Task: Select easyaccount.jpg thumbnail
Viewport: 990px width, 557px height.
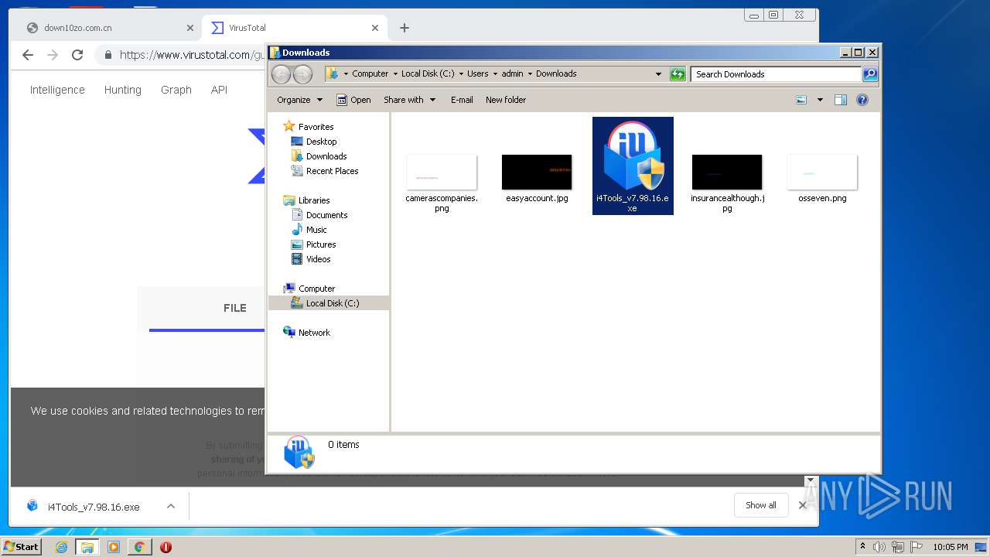Action: pyautogui.click(x=537, y=172)
